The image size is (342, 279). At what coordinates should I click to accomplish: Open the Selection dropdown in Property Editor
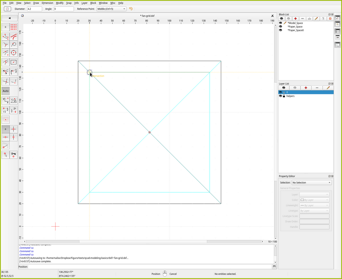click(311, 183)
